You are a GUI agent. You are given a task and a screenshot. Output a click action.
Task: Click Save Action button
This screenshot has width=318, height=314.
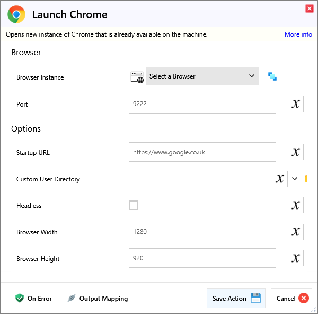coord(236,298)
